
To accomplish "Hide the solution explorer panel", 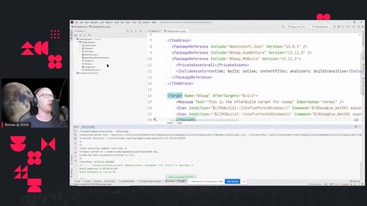I will coord(145,31).
